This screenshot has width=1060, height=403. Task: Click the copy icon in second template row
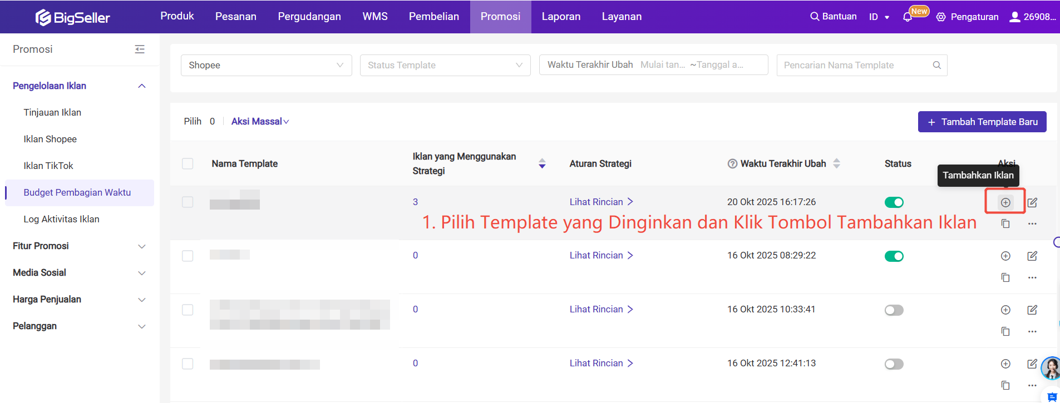(x=1005, y=277)
